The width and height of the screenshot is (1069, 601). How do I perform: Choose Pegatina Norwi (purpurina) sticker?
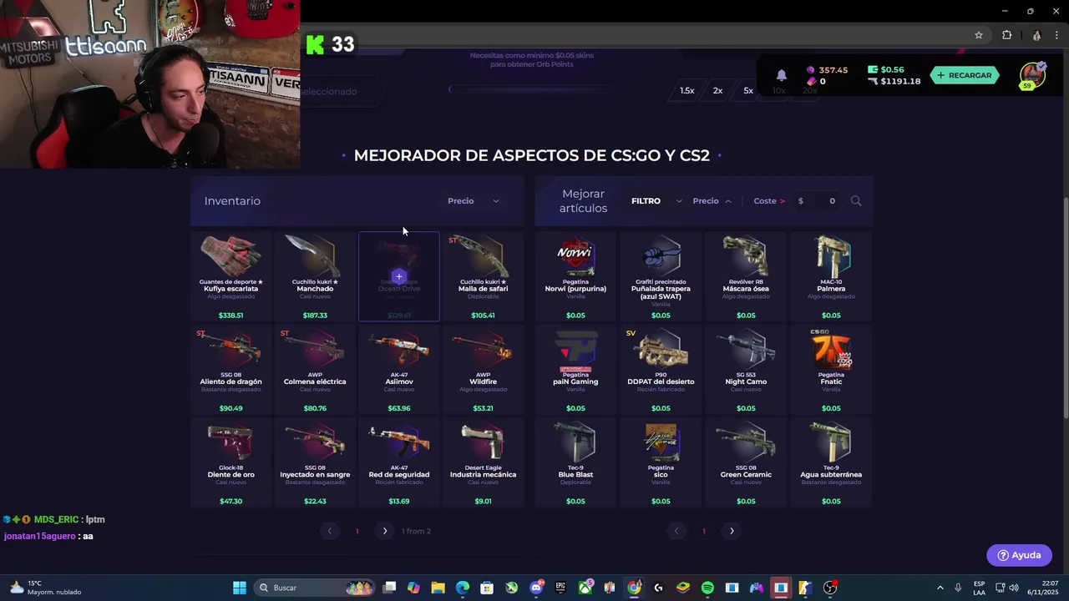point(575,276)
